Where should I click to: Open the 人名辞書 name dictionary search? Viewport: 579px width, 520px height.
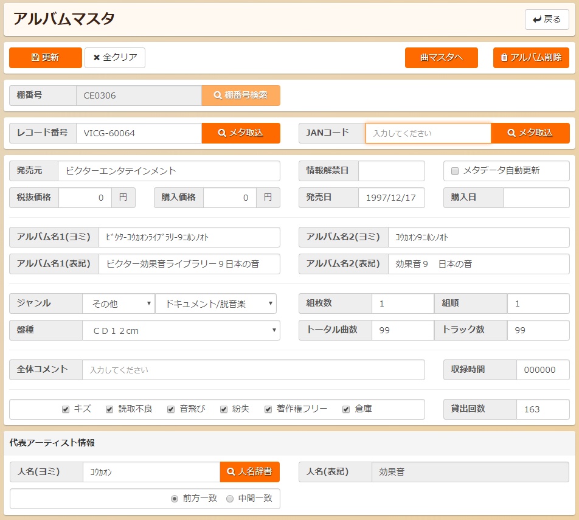pos(249,472)
